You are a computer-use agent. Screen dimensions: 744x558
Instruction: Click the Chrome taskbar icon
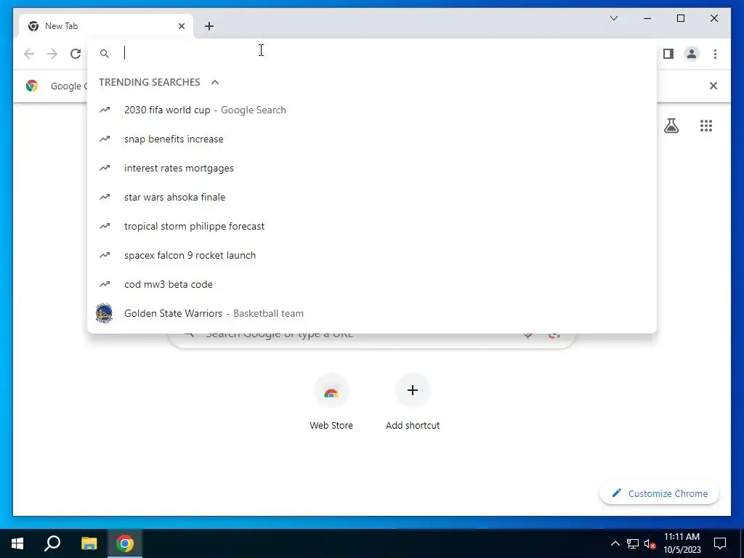coord(125,543)
